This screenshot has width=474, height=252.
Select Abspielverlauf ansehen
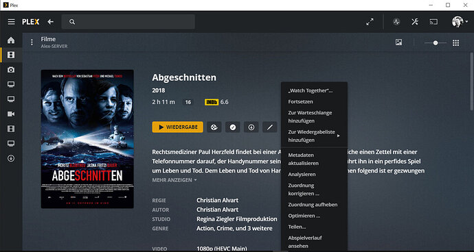(x=314, y=242)
